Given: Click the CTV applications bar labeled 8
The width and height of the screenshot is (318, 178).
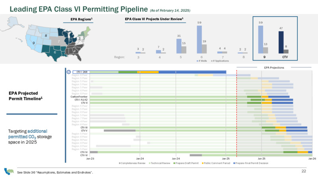Looking at the screenshot, I should 286,51.
